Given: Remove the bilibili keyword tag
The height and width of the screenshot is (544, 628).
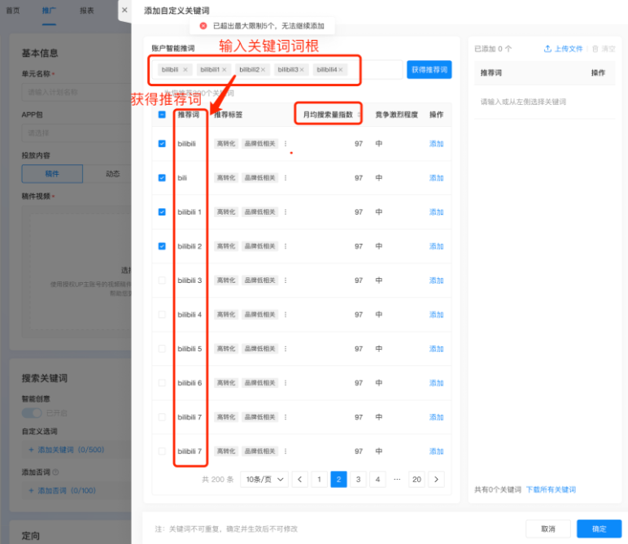Looking at the screenshot, I should tap(185, 70).
